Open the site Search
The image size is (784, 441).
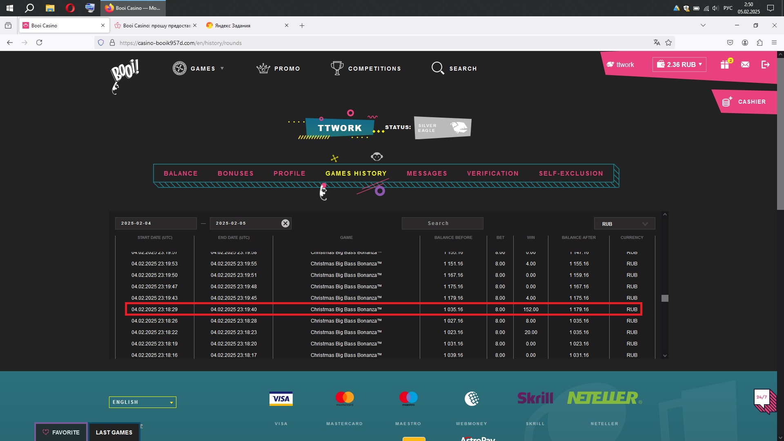click(x=454, y=69)
